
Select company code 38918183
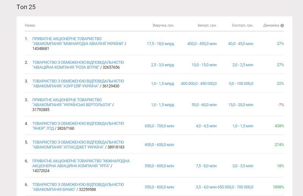[116, 147]
